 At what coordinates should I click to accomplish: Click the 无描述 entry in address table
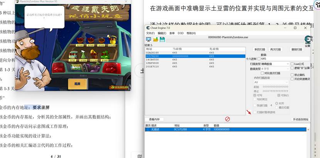coord(155,129)
